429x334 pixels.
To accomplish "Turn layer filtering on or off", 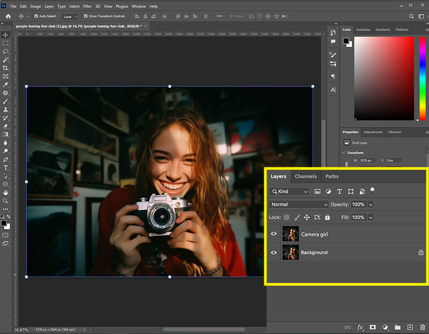I will coord(372,191).
